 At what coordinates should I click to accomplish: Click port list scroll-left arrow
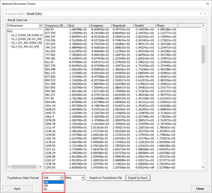point(9,167)
